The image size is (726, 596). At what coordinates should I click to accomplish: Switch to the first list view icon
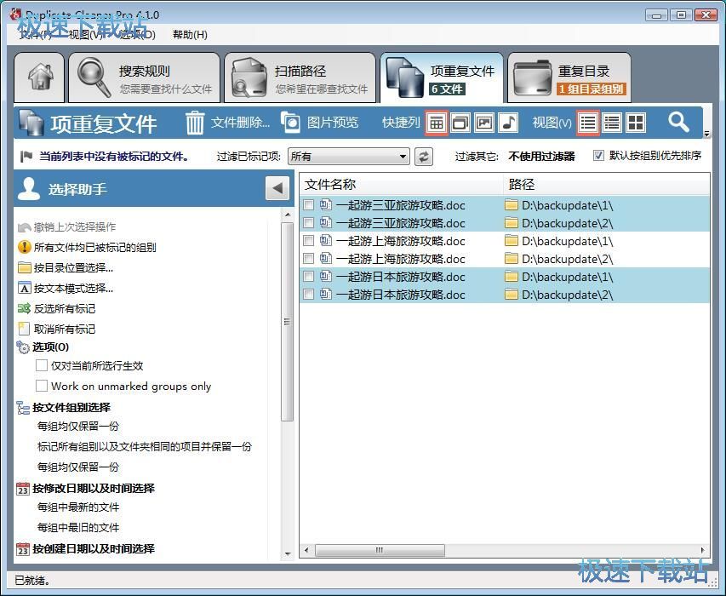tap(588, 123)
